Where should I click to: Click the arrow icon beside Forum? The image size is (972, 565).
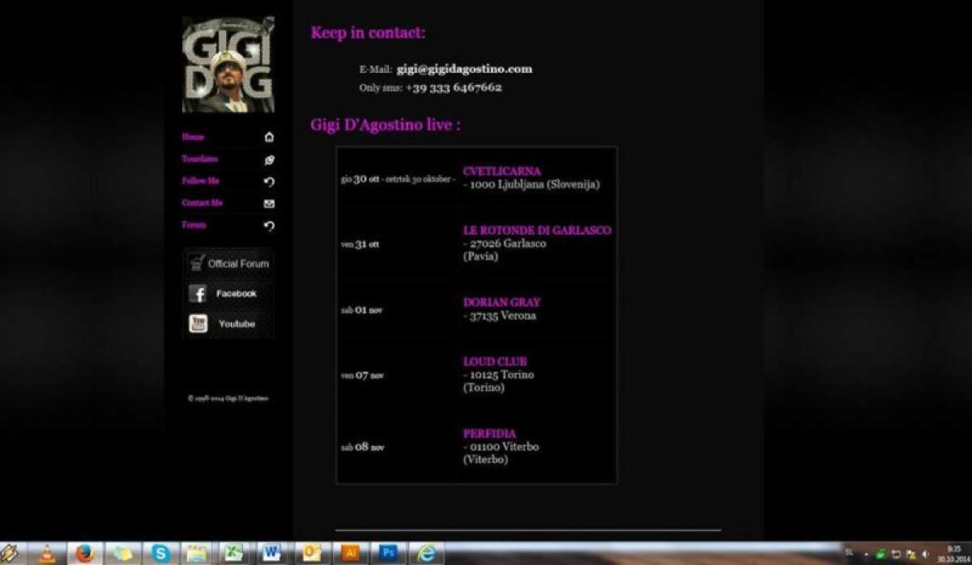(x=269, y=226)
